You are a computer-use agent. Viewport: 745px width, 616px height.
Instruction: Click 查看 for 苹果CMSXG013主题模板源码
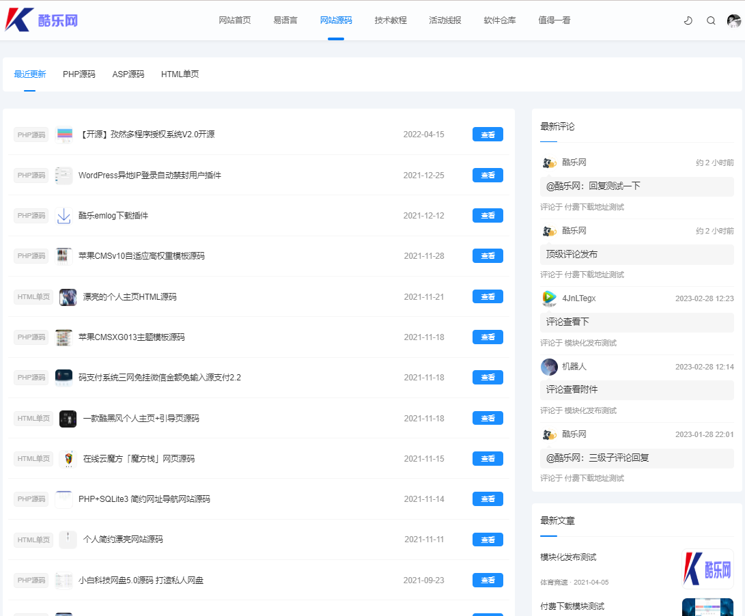[488, 337]
